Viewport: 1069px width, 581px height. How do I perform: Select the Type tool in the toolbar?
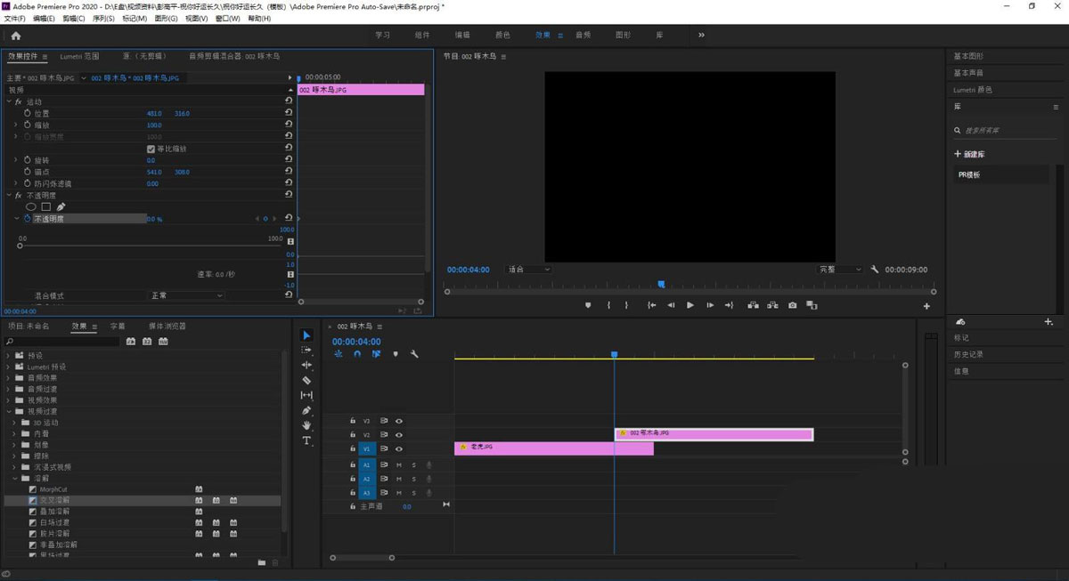click(x=306, y=440)
